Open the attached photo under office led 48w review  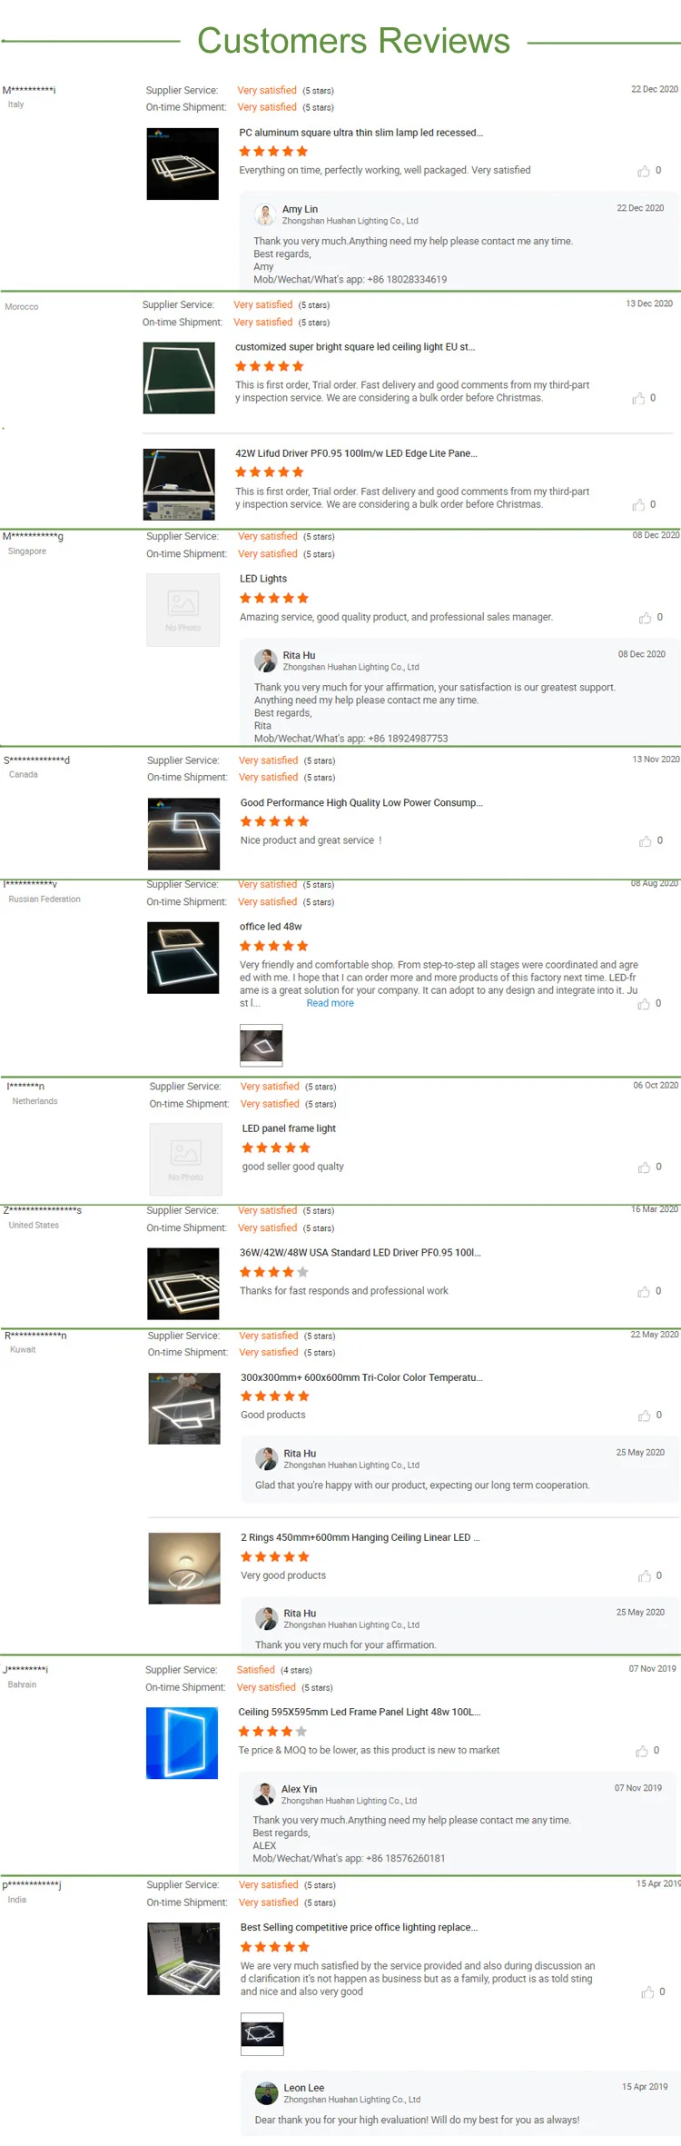pyautogui.click(x=261, y=1045)
